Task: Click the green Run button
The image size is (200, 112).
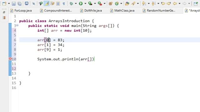Action: click(81, 3)
